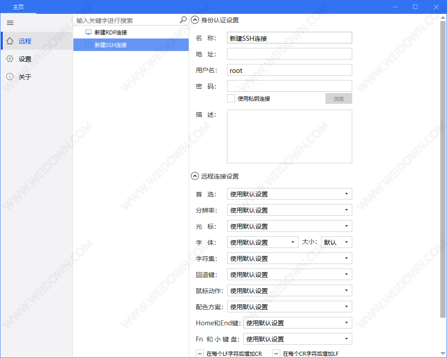Click the 地址 input field

coord(289,54)
